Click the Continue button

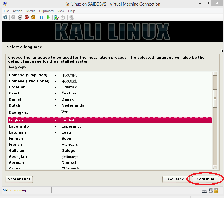pyautogui.click(x=205, y=179)
